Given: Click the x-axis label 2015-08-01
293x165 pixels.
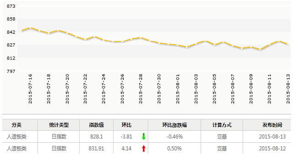Looking at the screenshot, I should click(x=178, y=89).
